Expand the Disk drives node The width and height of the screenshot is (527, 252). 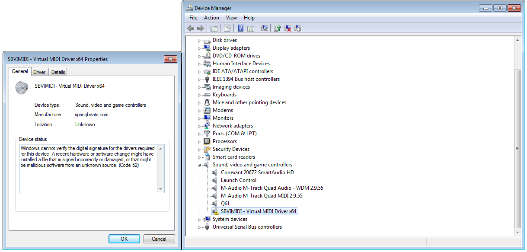click(200, 41)
